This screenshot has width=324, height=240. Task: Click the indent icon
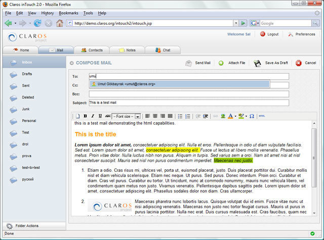(206, 116)
